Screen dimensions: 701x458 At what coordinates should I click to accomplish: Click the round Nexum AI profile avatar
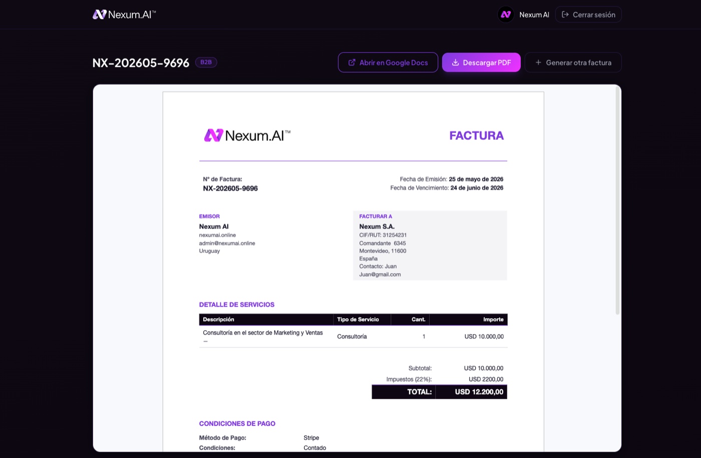[x=506, y=15]
